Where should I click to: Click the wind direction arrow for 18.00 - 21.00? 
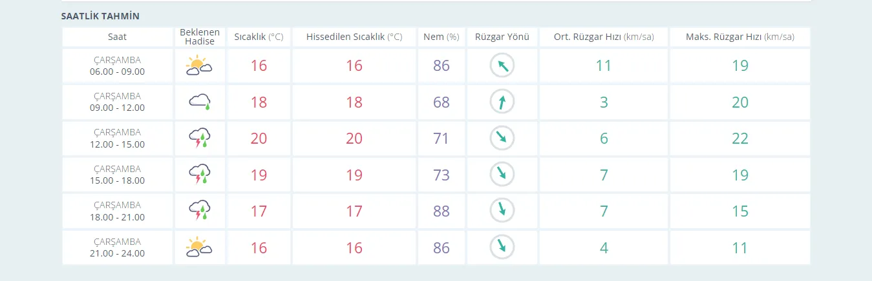pyautogui.click(x=502, y=211)
